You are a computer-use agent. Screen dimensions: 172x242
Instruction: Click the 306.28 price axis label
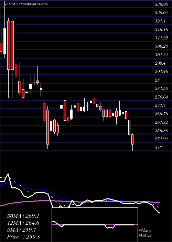pos(161,46)
